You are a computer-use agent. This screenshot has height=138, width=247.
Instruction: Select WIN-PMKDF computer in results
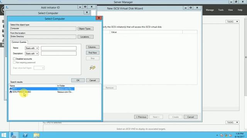pos(42,92)
